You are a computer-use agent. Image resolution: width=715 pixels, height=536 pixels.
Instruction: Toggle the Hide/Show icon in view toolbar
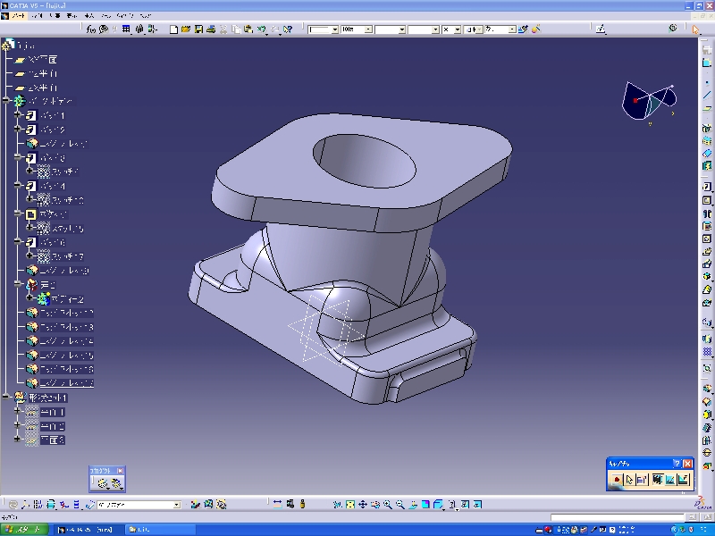[465, 504]
